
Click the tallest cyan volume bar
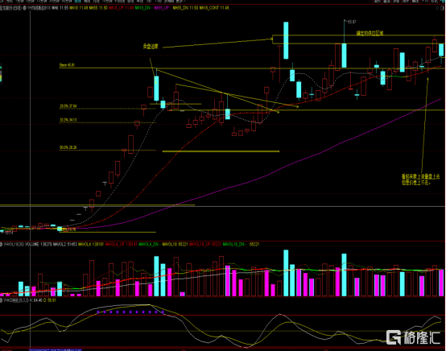point(286,273)
